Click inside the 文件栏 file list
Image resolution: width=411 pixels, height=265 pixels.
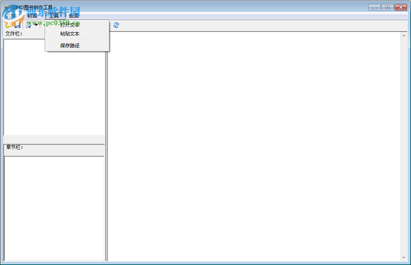click(x=54, y=87)
